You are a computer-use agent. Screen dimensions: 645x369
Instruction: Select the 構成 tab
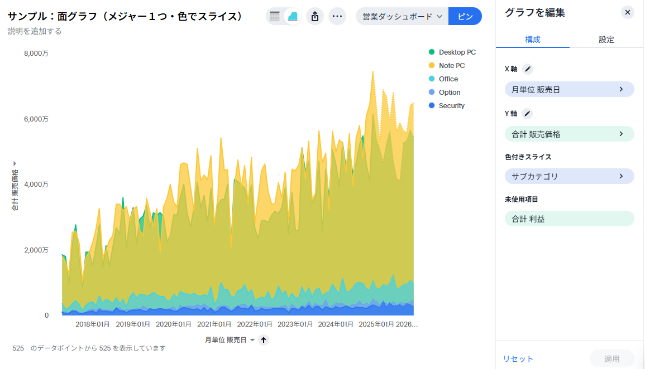(x=533, y=40)
